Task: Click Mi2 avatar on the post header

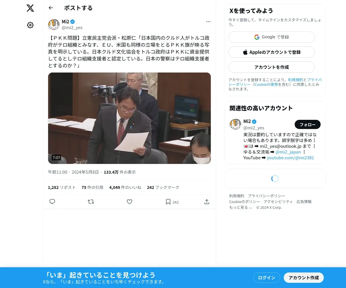Action: (x=54, y=25)
